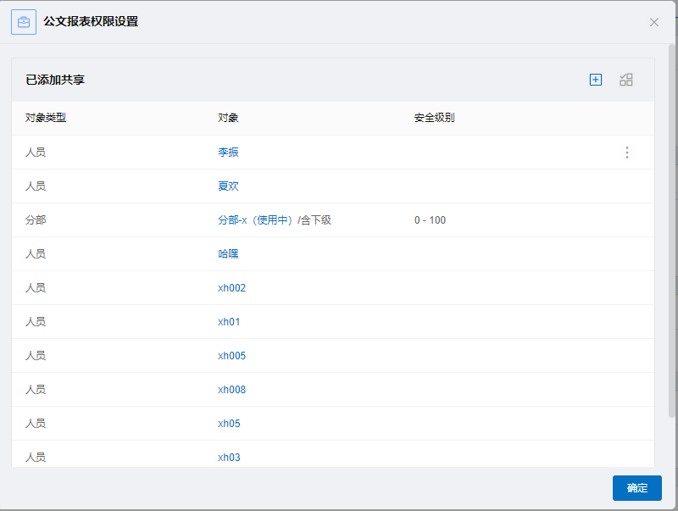
Task: Open the xh03 person link
Action: point(229,458)
